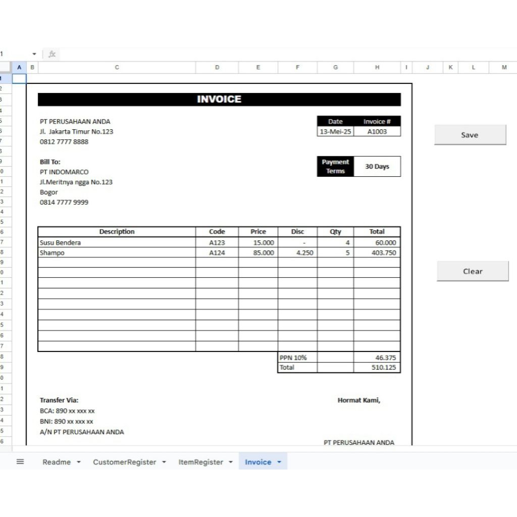Open the Readme tab dropdown arrow
Image resolution: width=517 pixels, height=517 pixels.
[79, 462]
